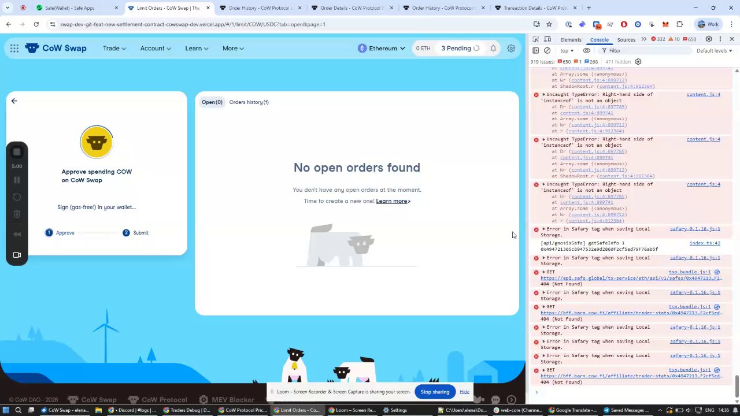Open the api.safe.global request URL

(631, 278)
